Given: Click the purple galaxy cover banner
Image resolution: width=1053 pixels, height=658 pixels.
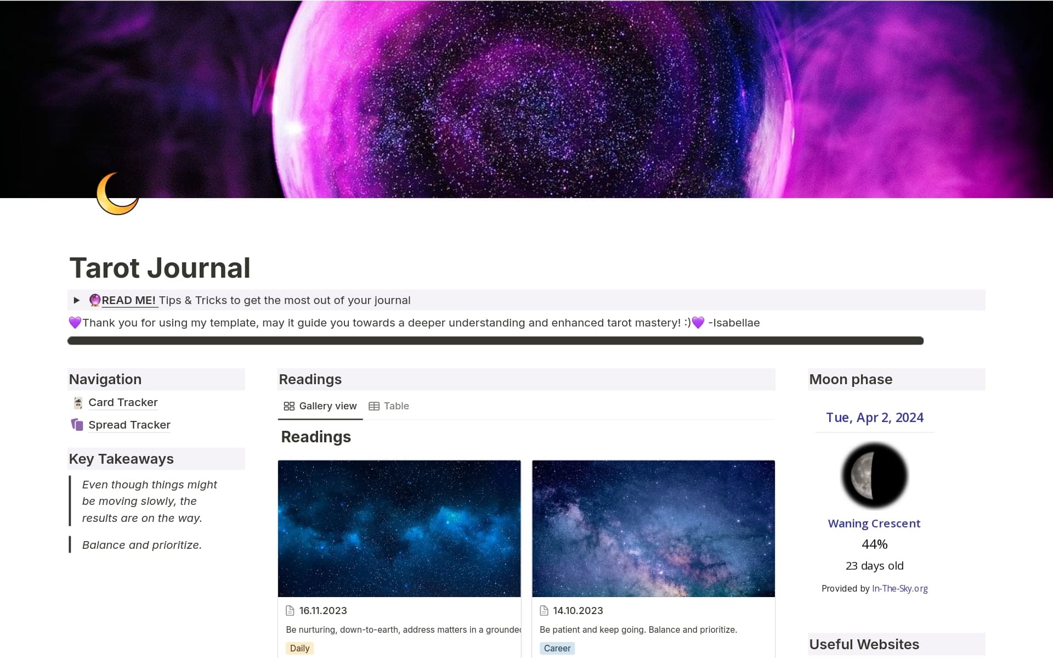Looking at the screenshot, I should coord(526,99).
